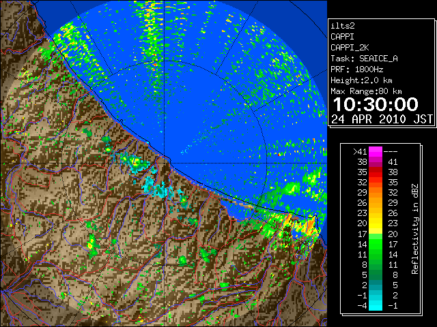Click the '-4' value at legend bottom
437x327 pixels.
363,305
